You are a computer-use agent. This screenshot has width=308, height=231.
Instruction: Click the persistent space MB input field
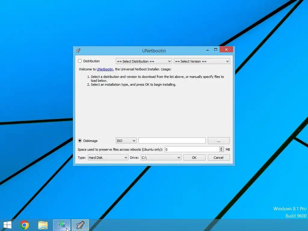[192, 149]
